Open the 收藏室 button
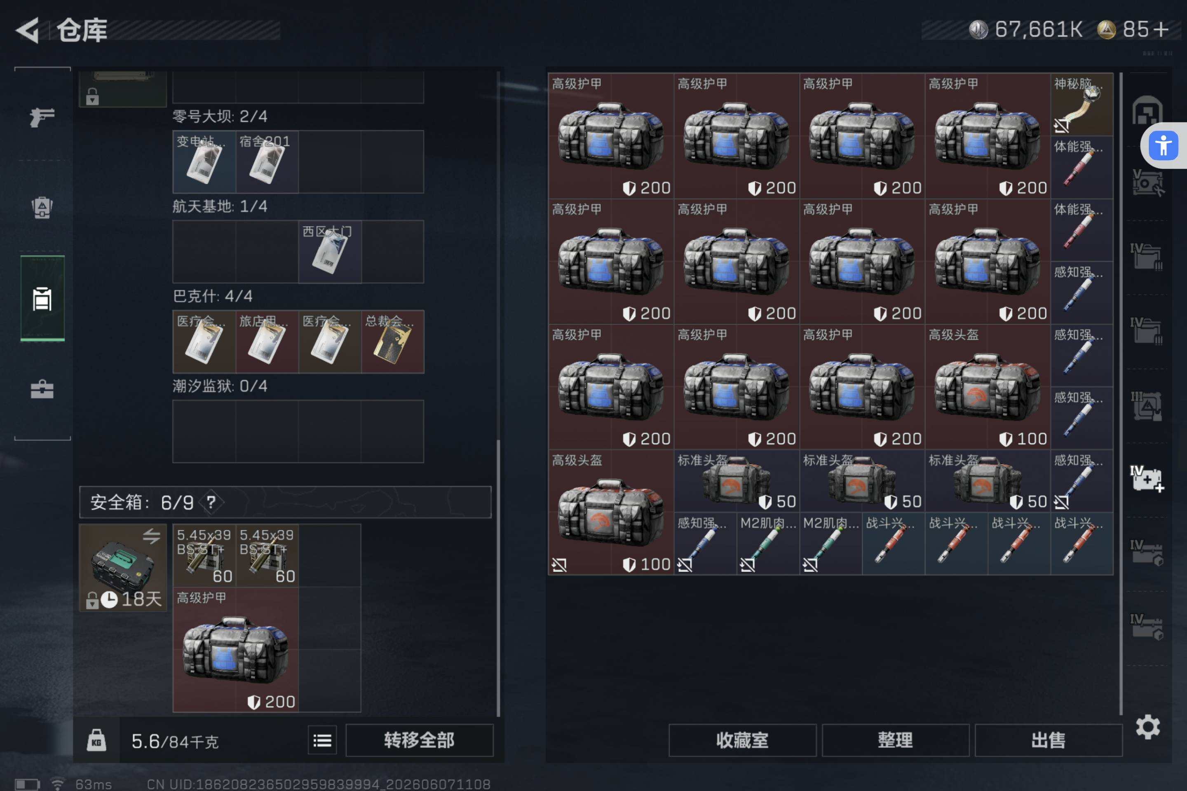 coord(742,741)
